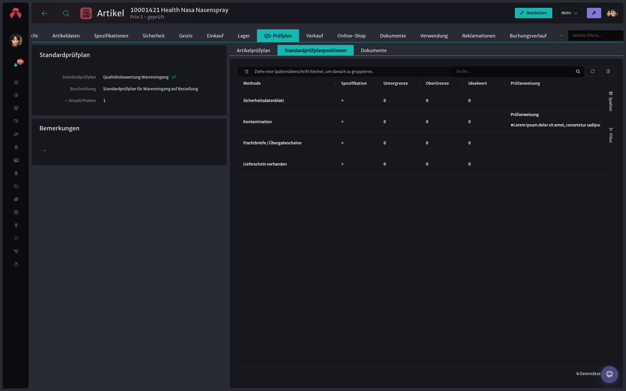Open the shield icon in sidebar
Viewport: 626px width, 391px height.
coord(16,239)
